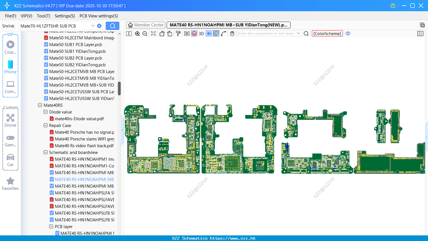This screenshot has width=428, height=241.
Task: Zoom out of the PCB view
Action: tap(145, 34)
